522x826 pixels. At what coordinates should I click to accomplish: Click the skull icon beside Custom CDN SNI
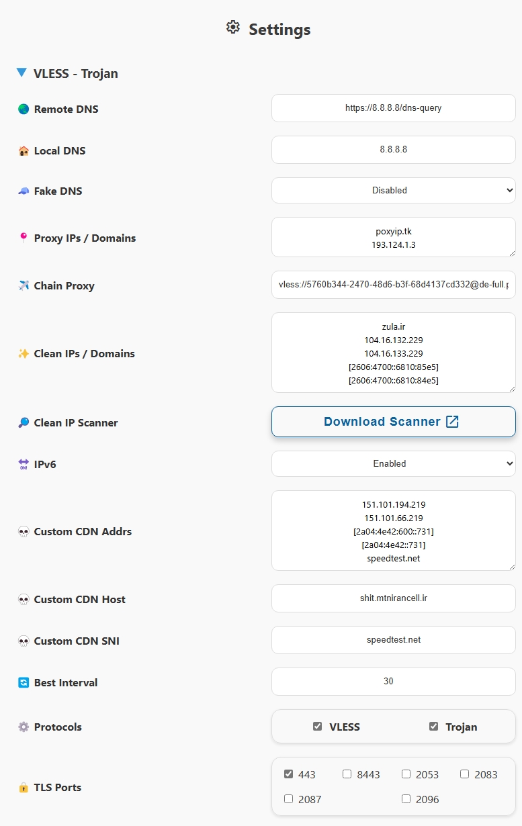point(24,641)
